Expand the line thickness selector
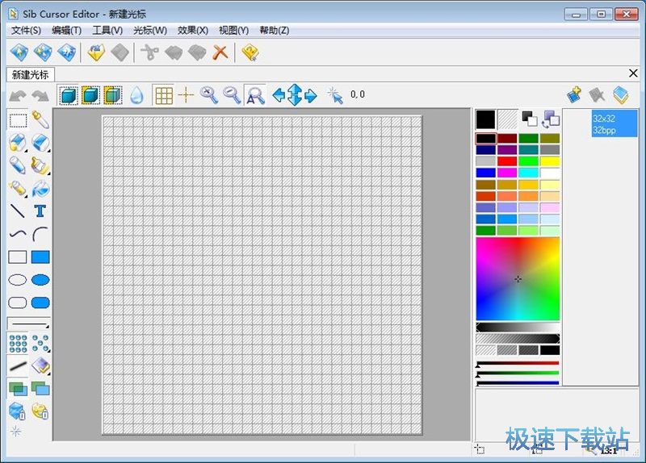The image size is (646, 463). [28, 324]
